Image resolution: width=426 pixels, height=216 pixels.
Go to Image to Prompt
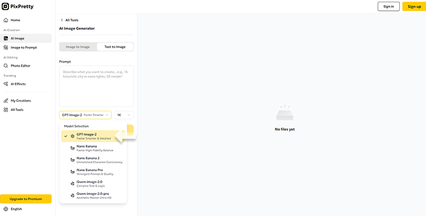[x=26, y=48]
